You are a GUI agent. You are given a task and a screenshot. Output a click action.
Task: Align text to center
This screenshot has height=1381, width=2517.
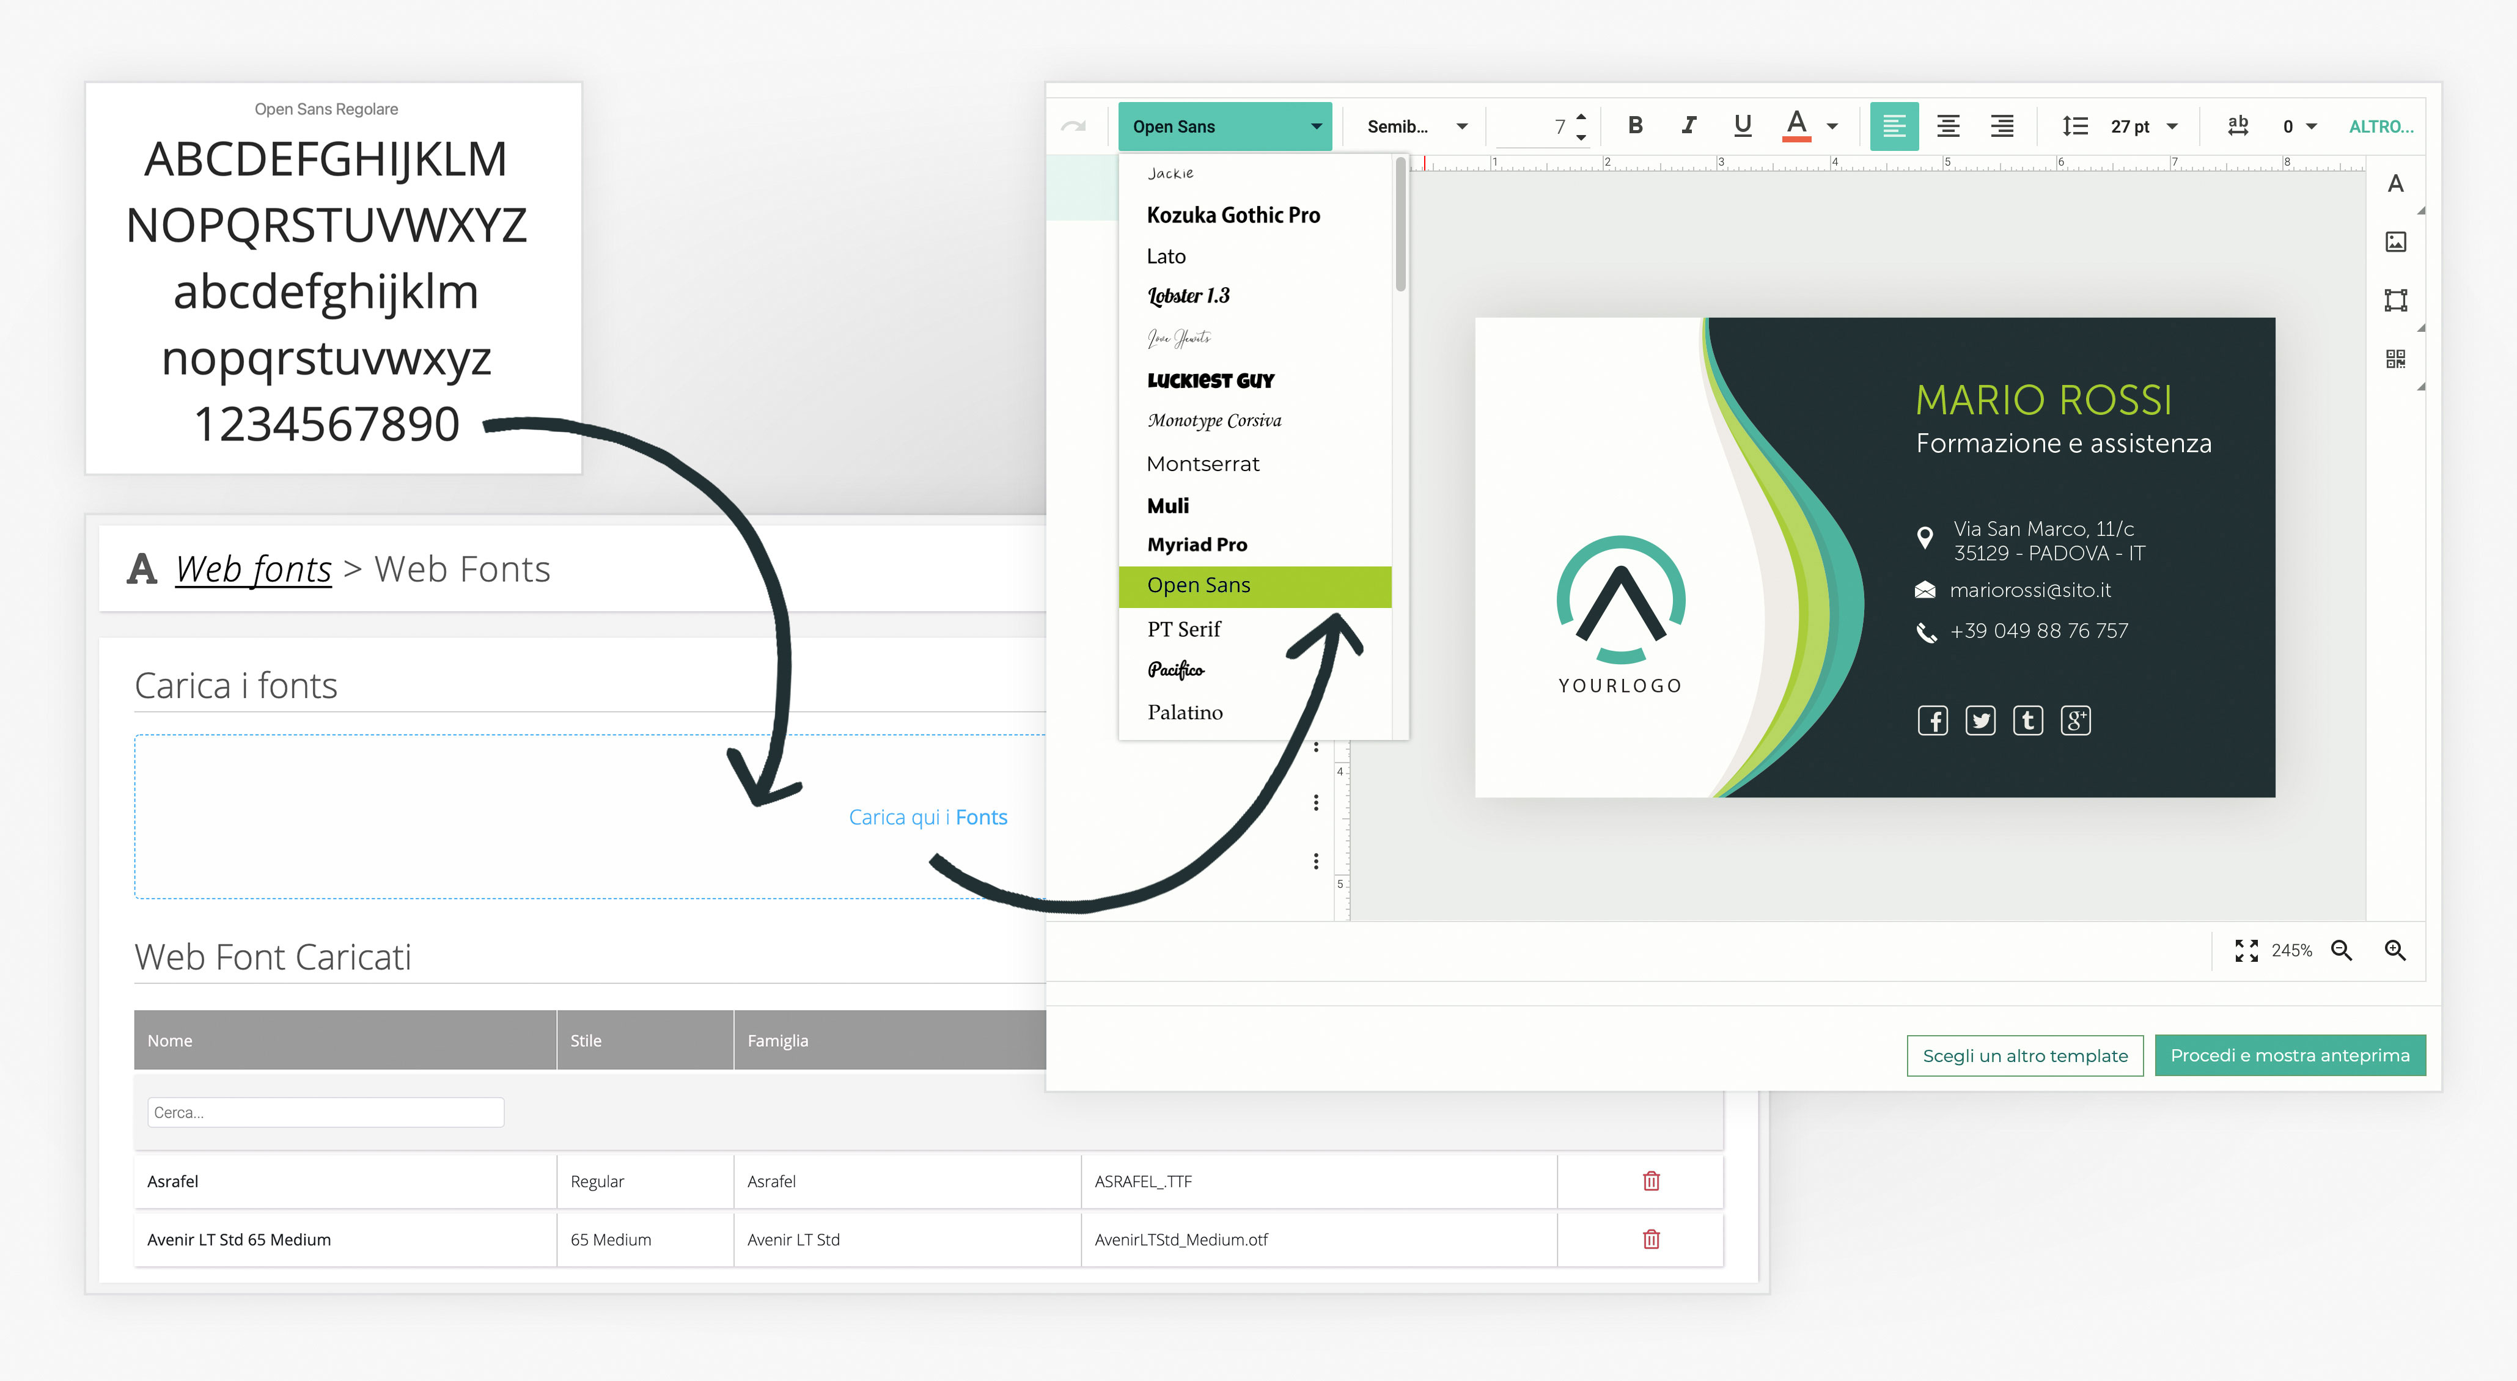[1947, 126]
